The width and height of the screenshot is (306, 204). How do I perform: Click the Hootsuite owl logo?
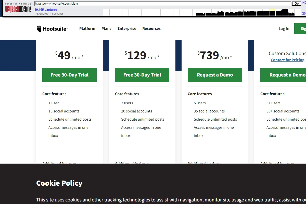click(x=39, y=29)
